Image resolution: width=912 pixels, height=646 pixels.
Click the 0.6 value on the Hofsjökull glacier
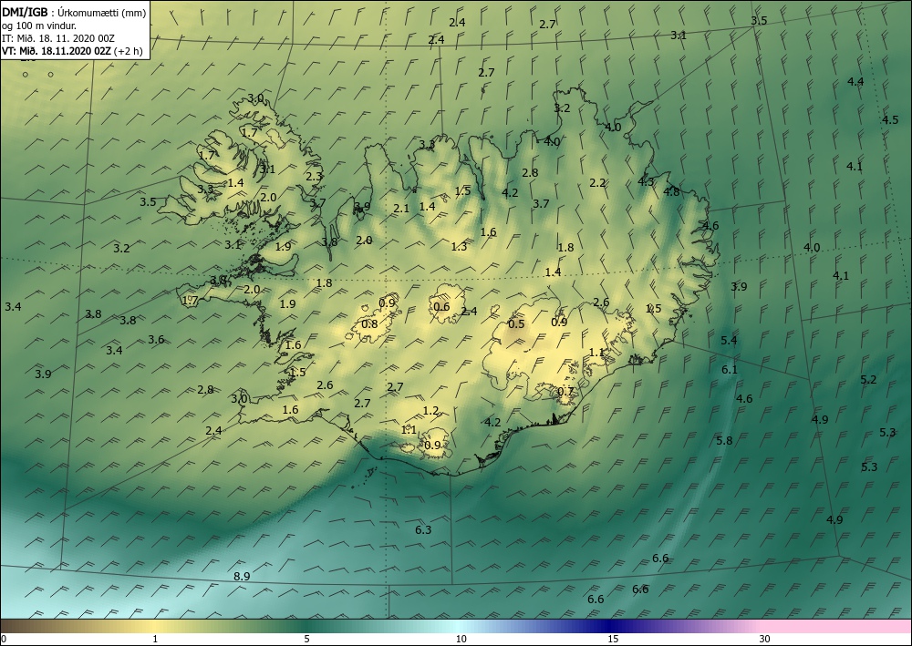(441, 307)
